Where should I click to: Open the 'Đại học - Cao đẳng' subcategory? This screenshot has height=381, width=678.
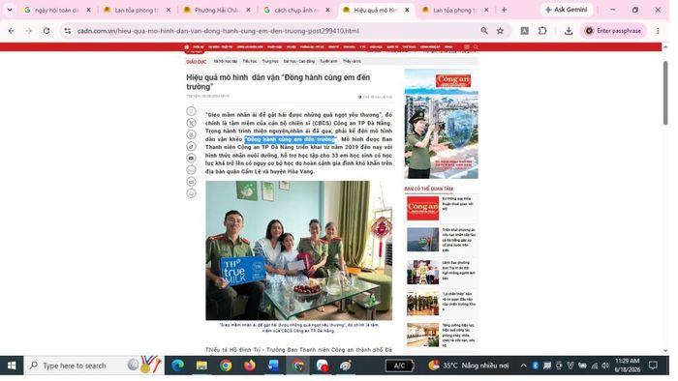(298, 61)
